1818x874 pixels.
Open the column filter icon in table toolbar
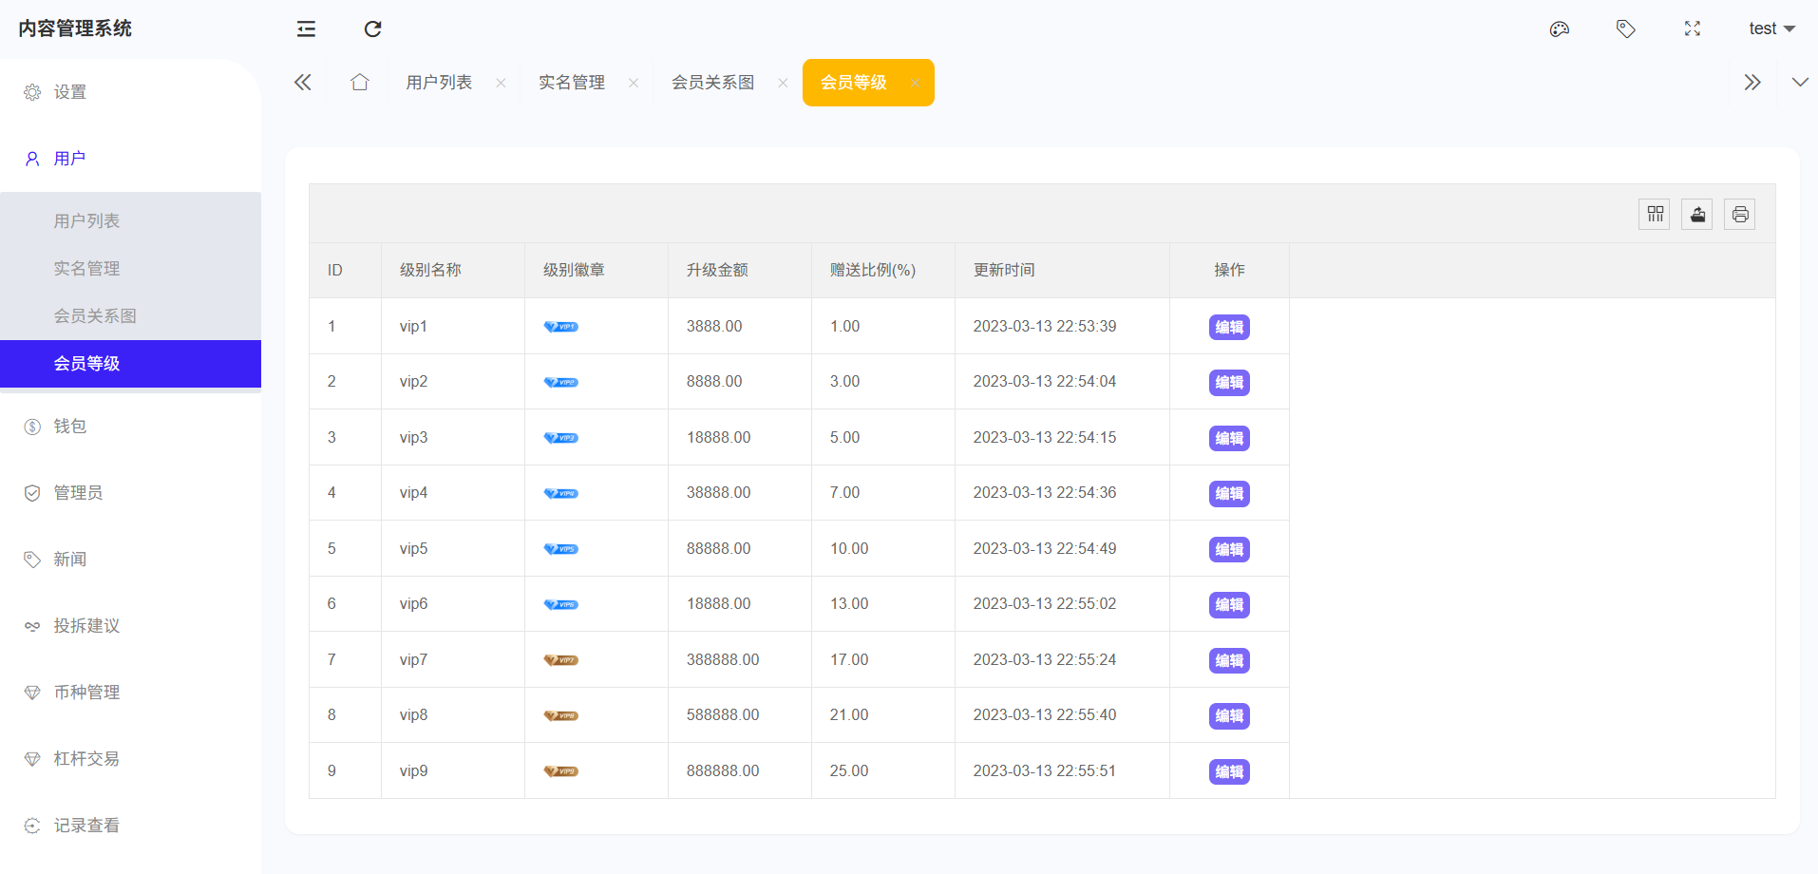pos(1655,214)
